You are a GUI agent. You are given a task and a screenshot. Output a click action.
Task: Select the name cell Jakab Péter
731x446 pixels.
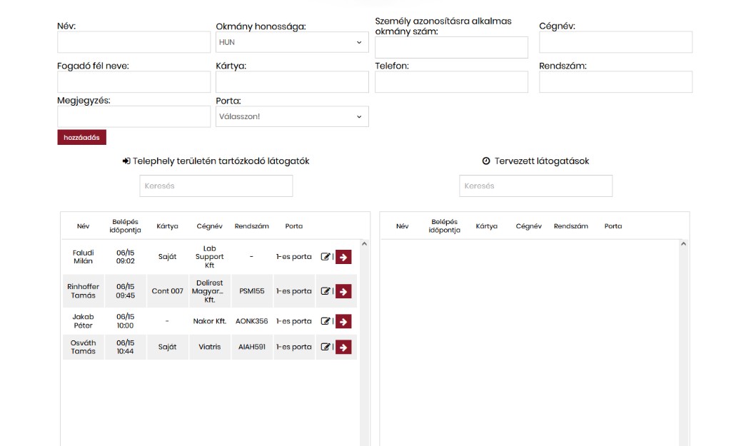pos(83,321)
